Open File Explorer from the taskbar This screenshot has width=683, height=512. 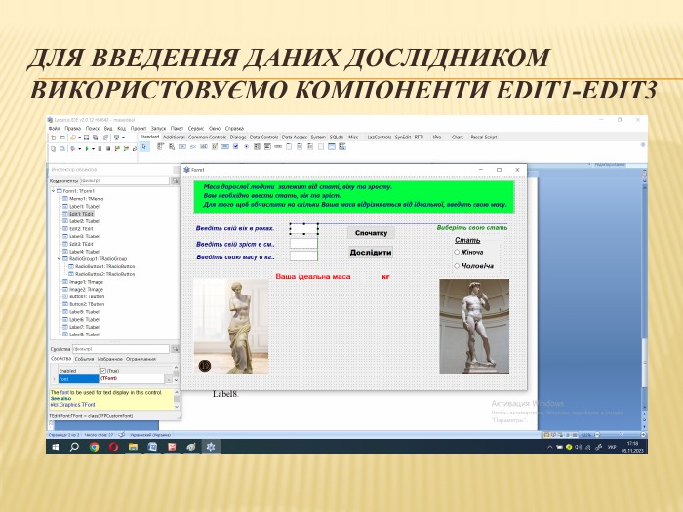pyautogui.click(x=133, y=447)
